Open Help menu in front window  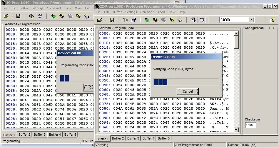[181, 12]
